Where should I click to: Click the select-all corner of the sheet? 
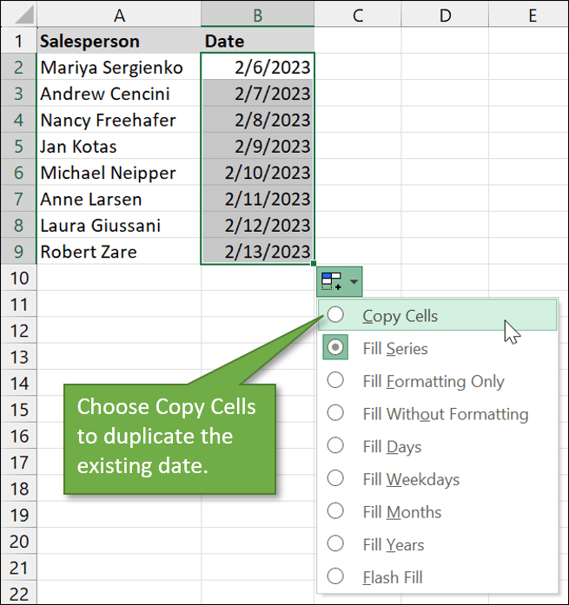17,14
